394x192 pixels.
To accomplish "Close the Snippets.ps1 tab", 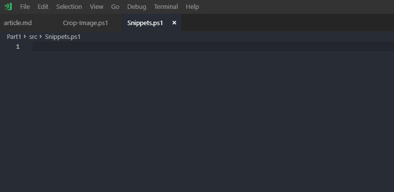I will [x=174, y=23].
